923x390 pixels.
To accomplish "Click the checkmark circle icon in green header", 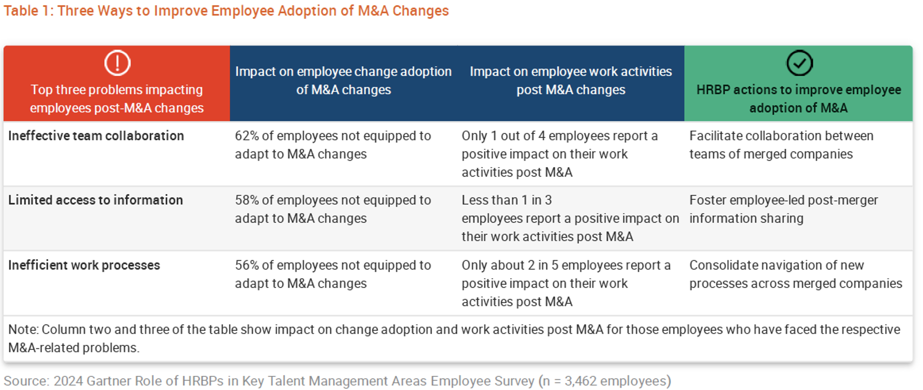I will coord(799,63).
